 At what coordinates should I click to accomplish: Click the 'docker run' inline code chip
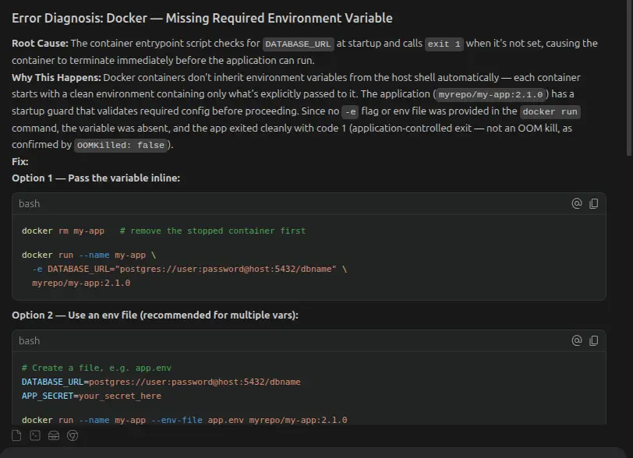(x=550, y=112)
